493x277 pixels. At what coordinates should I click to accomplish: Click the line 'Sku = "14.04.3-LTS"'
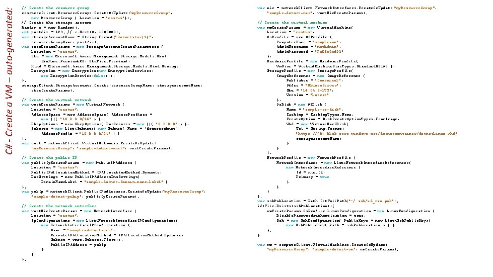310,90
